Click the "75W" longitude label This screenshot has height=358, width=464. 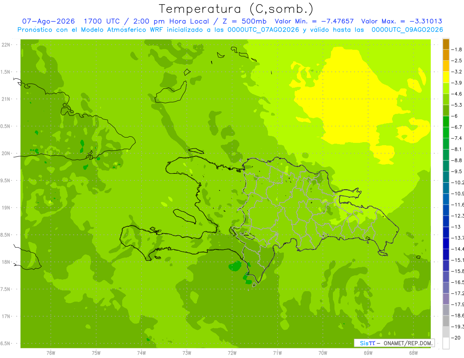pyautogui.click(x=96, y=353)
